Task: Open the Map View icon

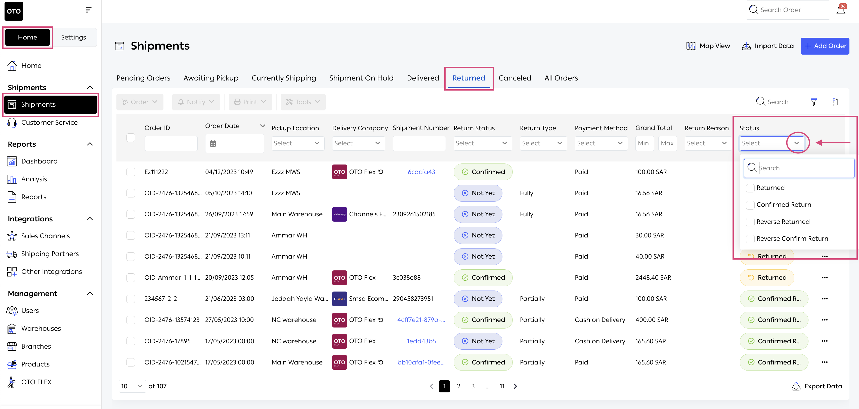Action: [x=691, y=46]
